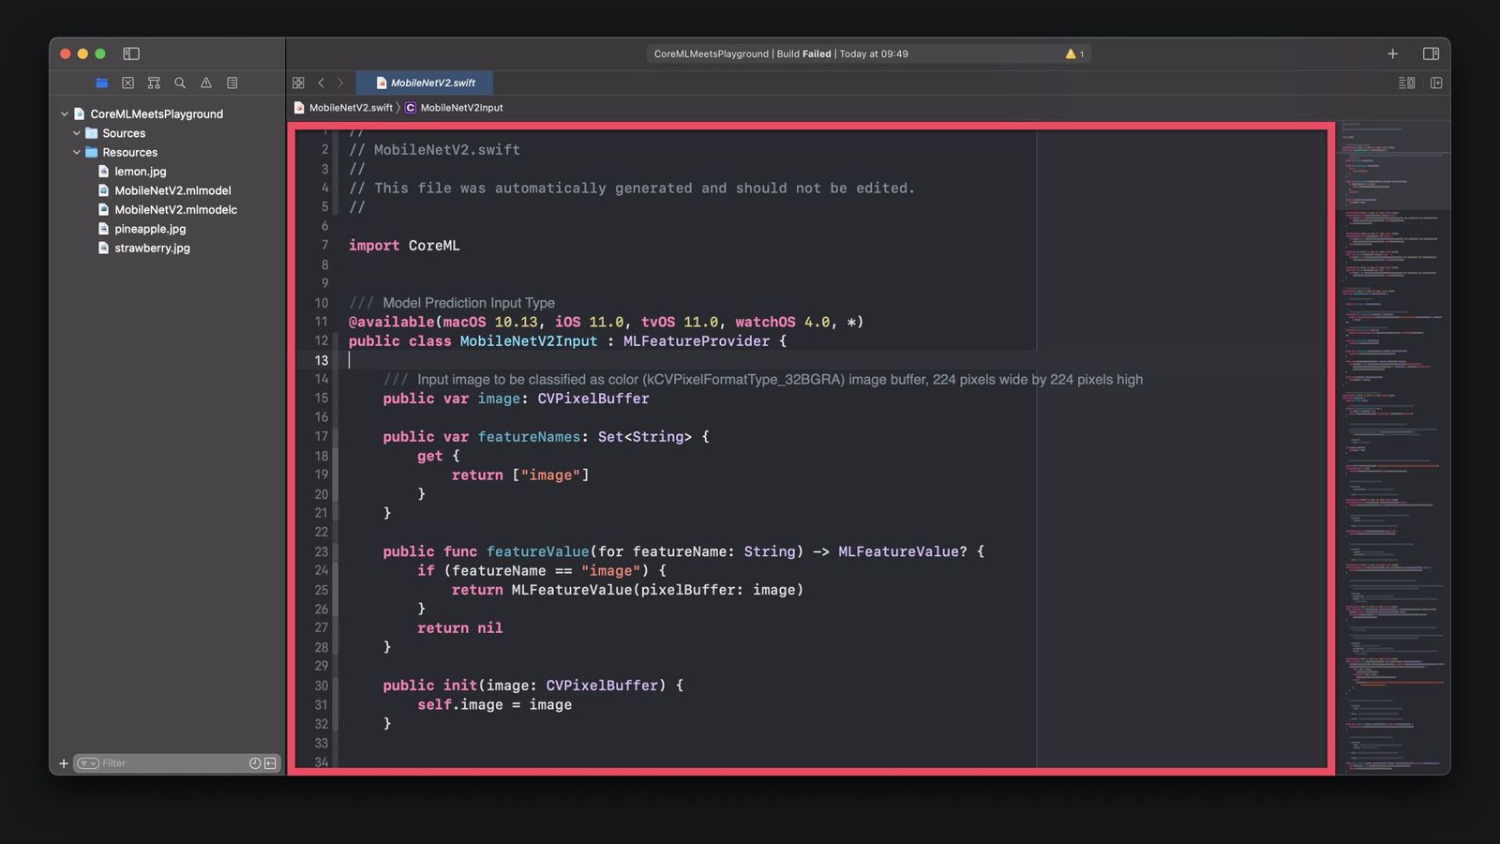Collapse the Sources folder chevron
The height and width of the screenshot is (844, 1500).
pos(77,133)
